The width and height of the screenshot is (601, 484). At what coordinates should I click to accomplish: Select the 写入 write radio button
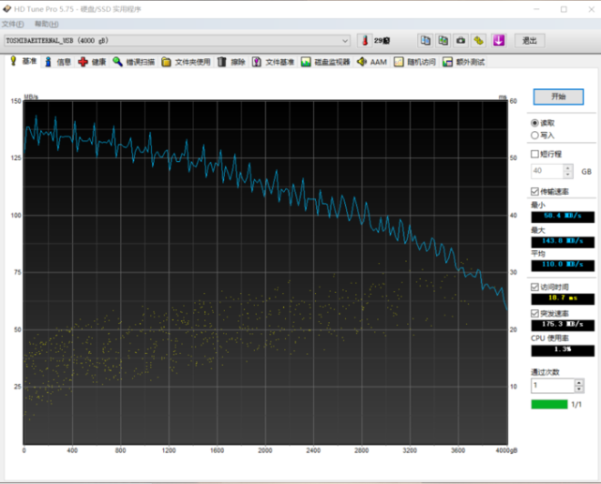(535, 135)
